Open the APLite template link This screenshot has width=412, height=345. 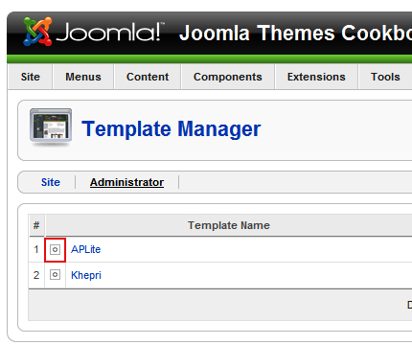[x=85, y=249]
